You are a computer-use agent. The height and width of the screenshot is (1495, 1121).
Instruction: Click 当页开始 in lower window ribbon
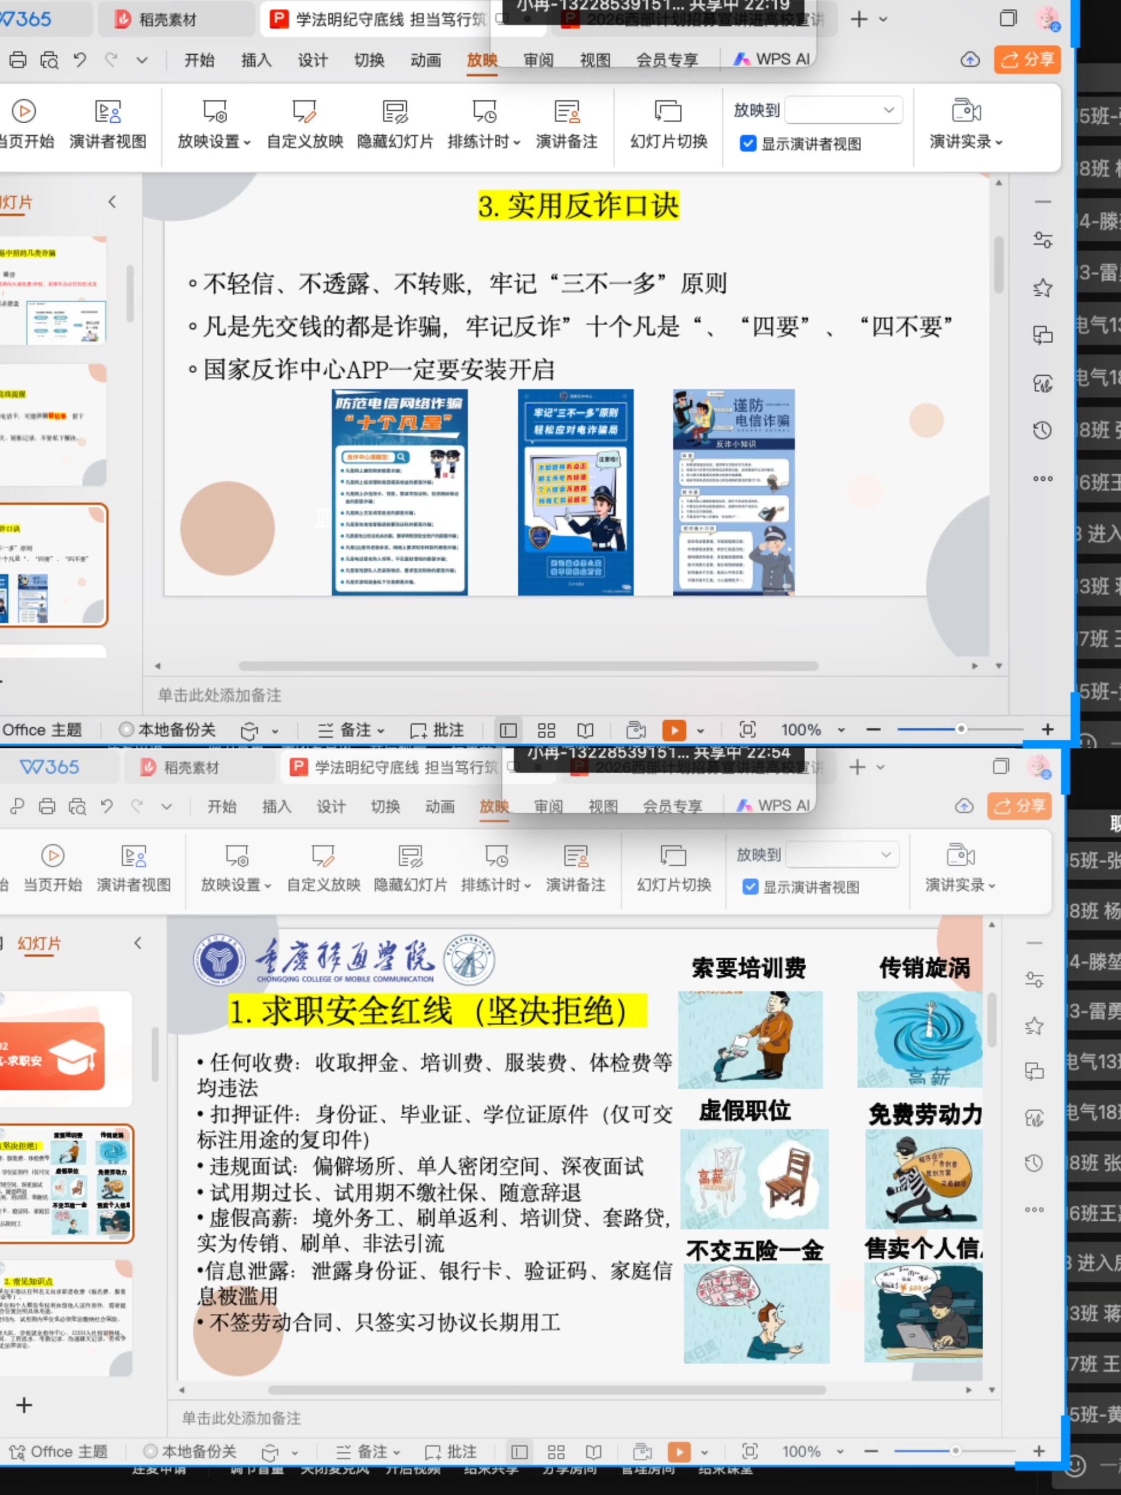coord(53,868)
